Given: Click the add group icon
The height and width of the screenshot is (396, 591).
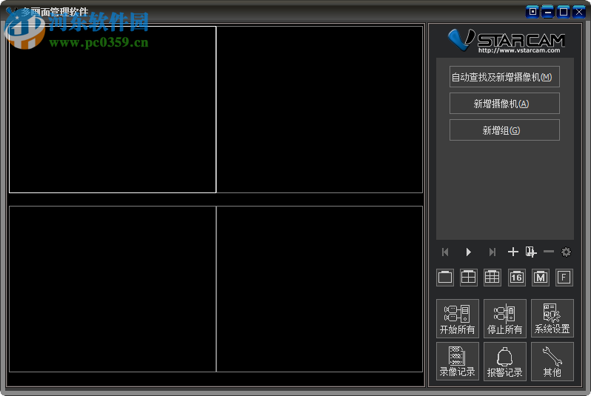Looking at the screenshot, I should [x=531, y=252].
